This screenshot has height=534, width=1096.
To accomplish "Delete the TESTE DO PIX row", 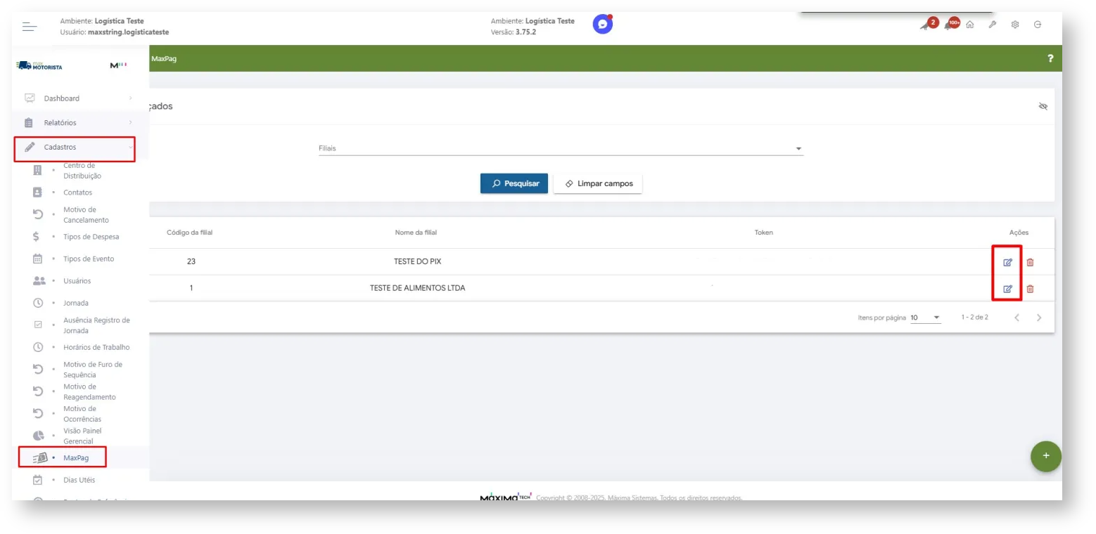I will (1030, 262).
